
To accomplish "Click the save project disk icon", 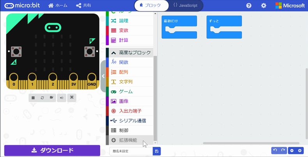I will coord(156,151).
